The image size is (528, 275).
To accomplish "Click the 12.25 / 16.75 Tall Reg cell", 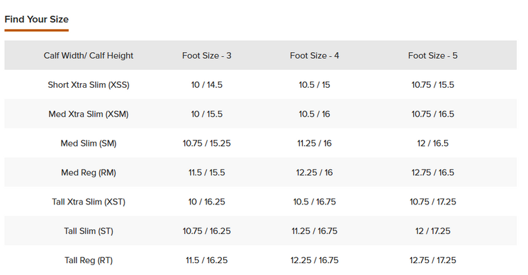I will (315, 260).
